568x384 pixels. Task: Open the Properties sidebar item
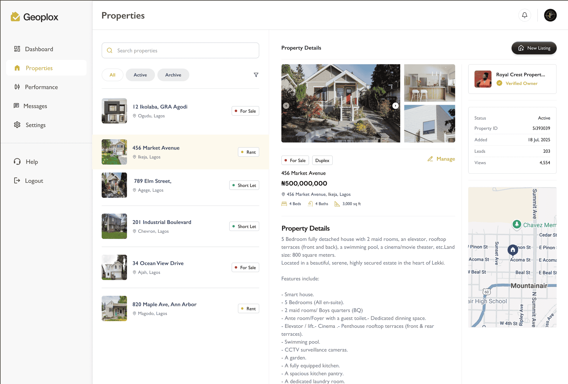pos(46,68)
